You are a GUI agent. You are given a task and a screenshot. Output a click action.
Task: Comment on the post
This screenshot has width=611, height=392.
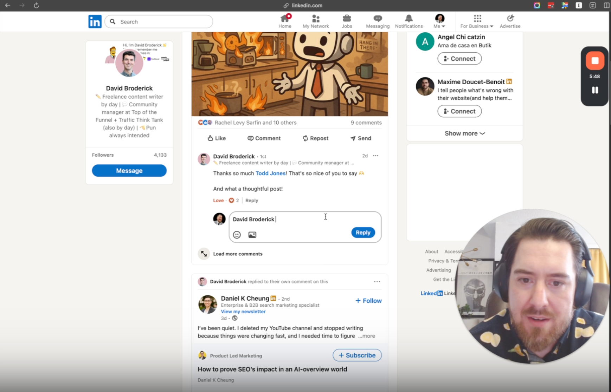[264, 138]
